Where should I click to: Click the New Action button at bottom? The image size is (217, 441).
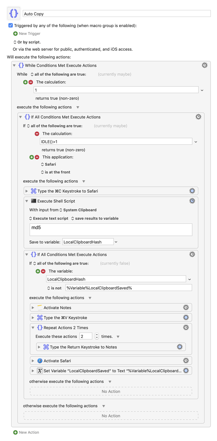click(x=26, y=432)
